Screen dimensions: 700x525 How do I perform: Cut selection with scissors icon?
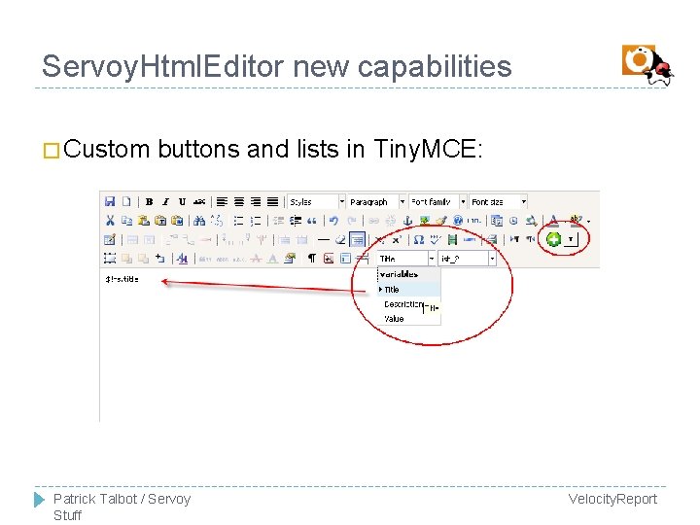click(x=110, y=220)
